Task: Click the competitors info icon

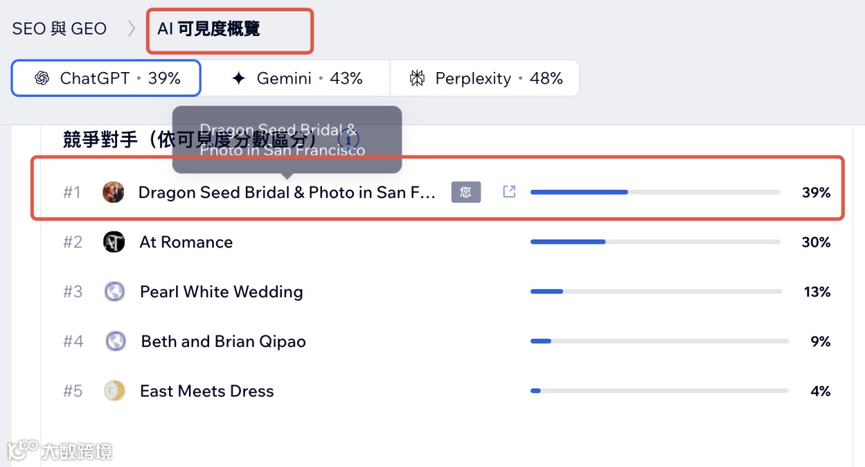Action: coord(348,138)
